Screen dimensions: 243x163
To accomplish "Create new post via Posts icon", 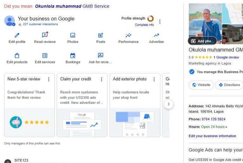I will click(100, 35).
